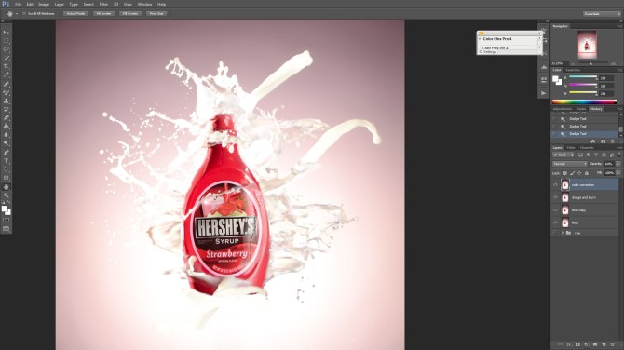
Task: Open the Essentials workspace dropdown
Action: pos(602,14)
